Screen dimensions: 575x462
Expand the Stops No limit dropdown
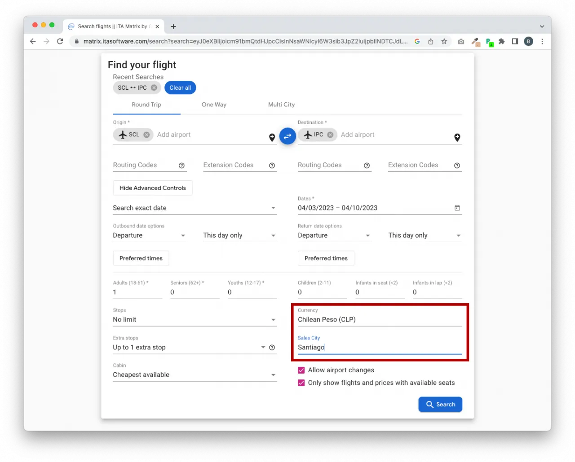tap(195, 320)
